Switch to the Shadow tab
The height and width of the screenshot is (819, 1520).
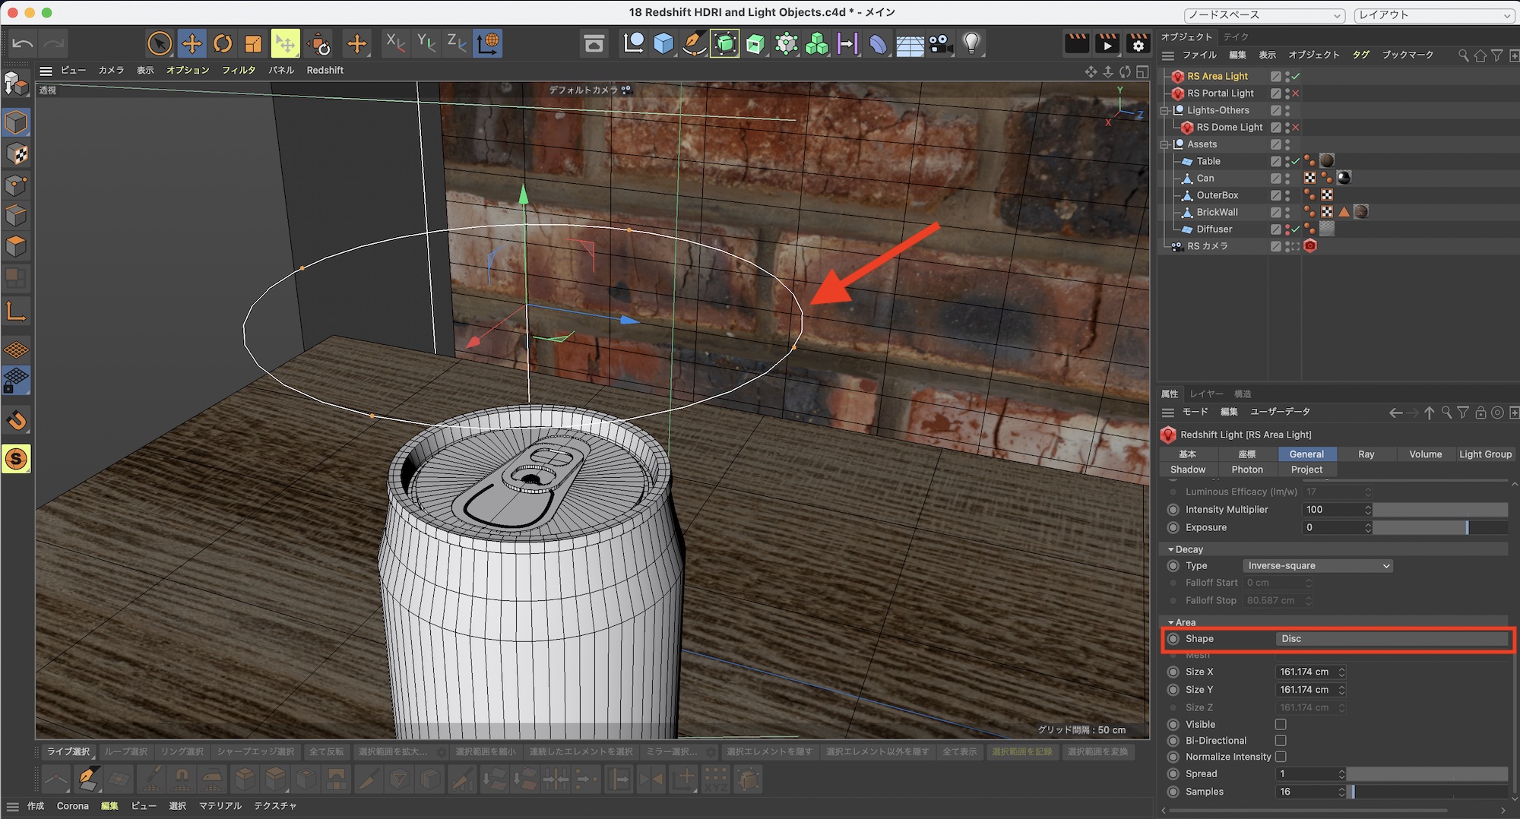click(1188, 470)
